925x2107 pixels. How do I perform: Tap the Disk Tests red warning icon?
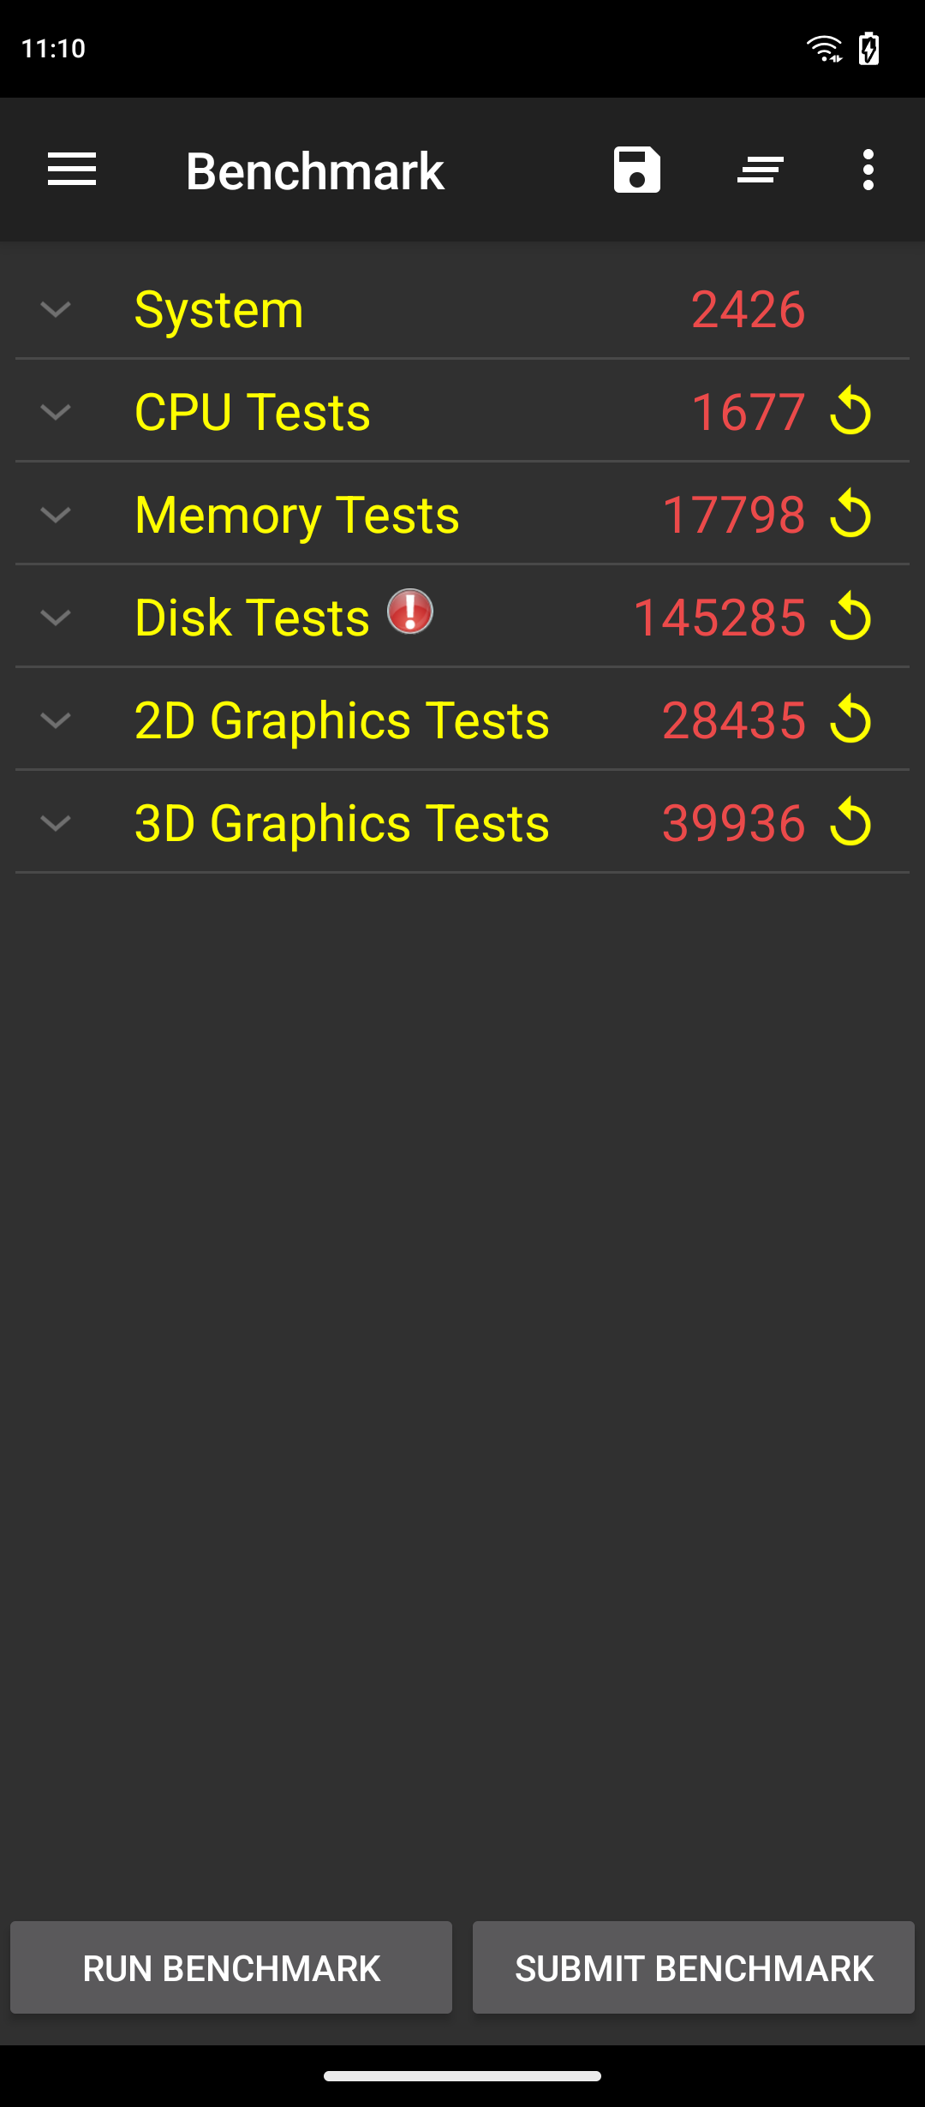(410, 612)
